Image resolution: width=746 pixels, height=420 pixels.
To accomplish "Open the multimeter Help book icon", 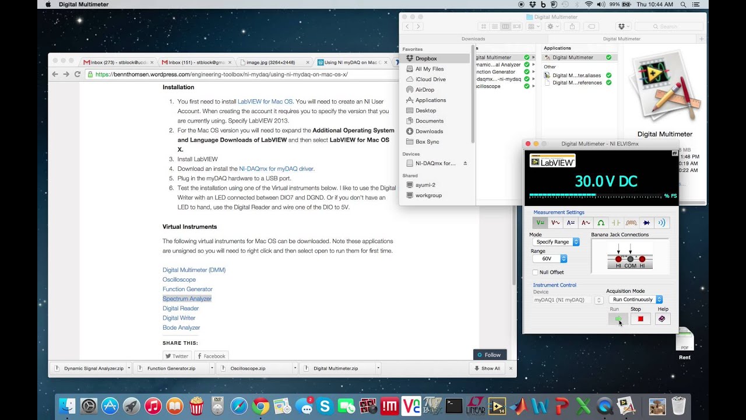I will 662,318.
